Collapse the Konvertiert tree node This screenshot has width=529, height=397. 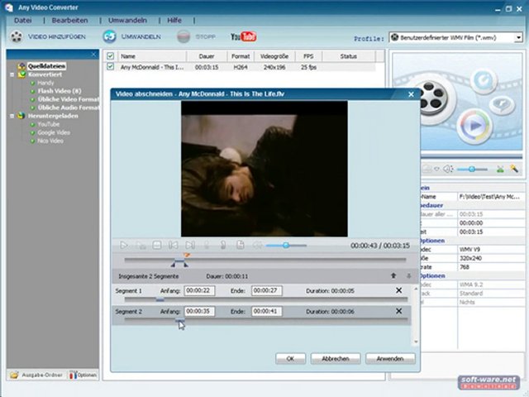coord(12,74)
